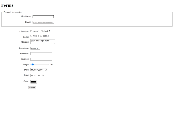The height and width of the screenshot is (130, 174).
Task: Focus the First Name input field
Action: pos(43,17)
